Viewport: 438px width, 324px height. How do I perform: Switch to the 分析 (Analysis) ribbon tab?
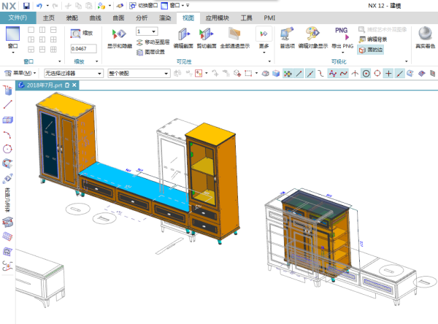click(142, 16)
